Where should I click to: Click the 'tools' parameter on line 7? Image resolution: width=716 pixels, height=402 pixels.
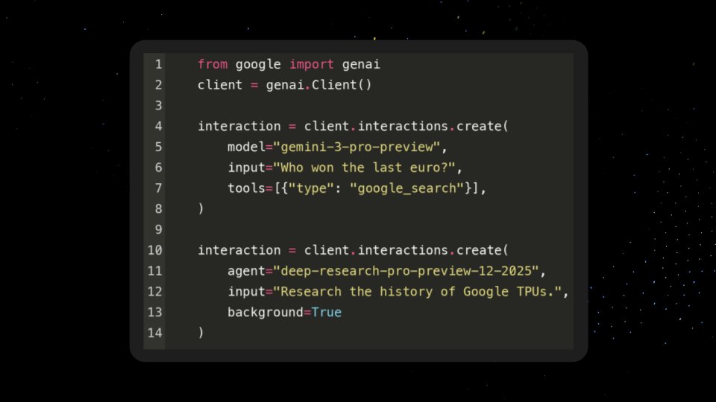coord(247,188)
